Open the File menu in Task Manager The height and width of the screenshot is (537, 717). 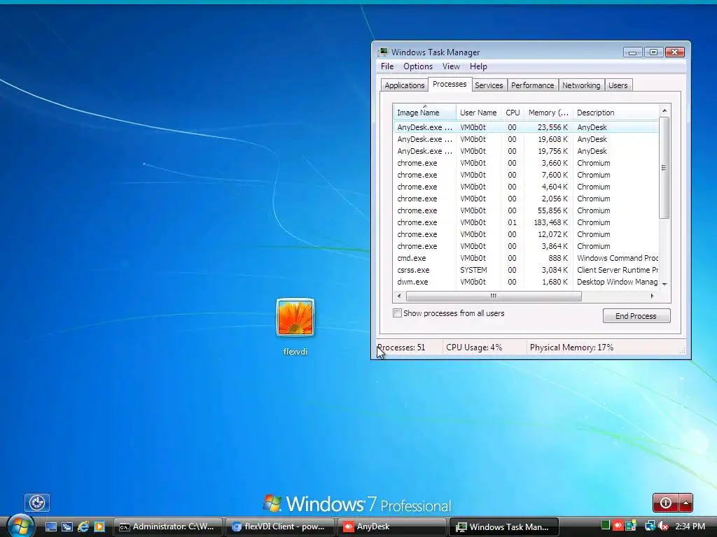(x=387, y=66)
